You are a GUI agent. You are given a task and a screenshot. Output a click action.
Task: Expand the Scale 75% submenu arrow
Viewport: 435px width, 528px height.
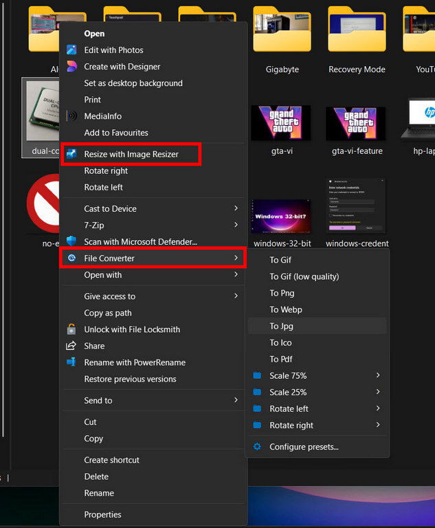click(378, 375)
